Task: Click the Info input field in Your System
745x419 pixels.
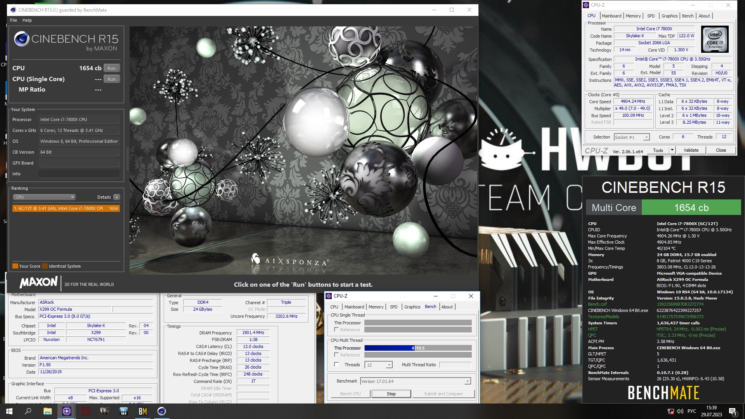Action: (79, 174)
